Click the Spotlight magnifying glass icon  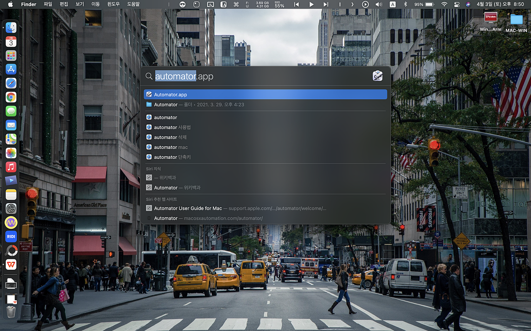(x=149, y=76)
